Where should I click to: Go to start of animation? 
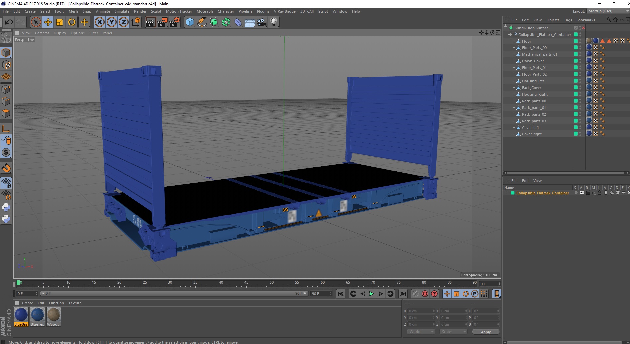340,294
